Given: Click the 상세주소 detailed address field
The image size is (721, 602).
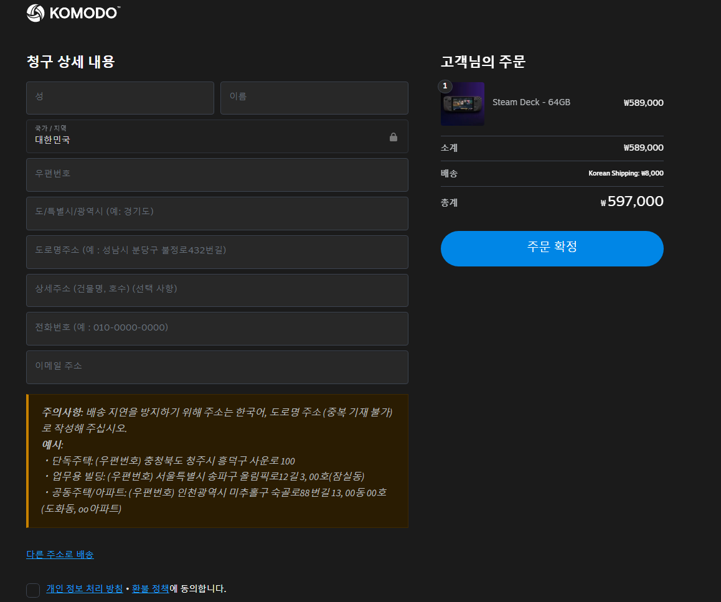Looking at the screenshot, I should coord(217,290).
